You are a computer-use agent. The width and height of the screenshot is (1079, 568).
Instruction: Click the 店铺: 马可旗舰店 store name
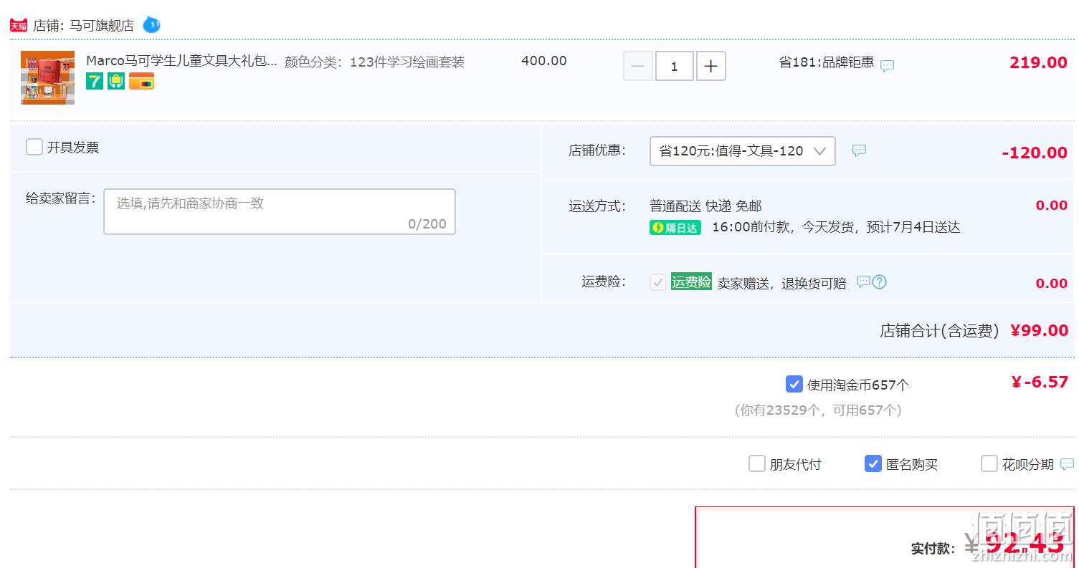pos(83,26)
